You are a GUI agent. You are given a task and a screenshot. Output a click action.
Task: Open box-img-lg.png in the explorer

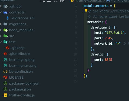22,60
